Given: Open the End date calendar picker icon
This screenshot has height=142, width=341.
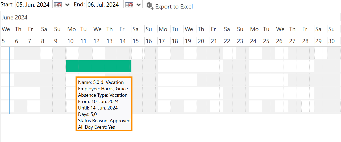Looking at the screenshot, I should [x=129, y=5].
